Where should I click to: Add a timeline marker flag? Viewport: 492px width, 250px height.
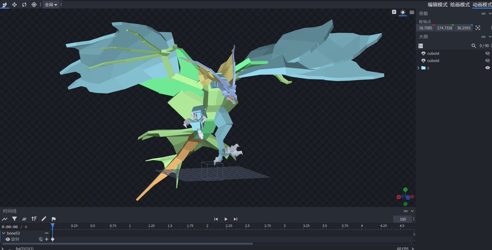tap(54, 219)
